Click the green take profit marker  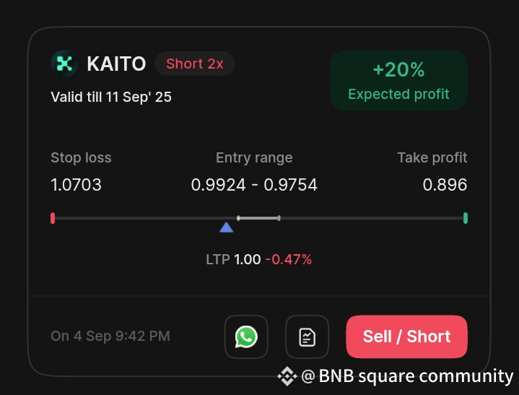tap(466, 218)
